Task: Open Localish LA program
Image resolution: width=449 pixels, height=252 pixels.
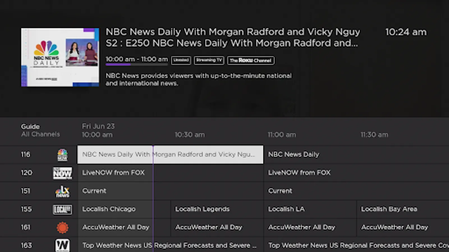Action: 310,209
